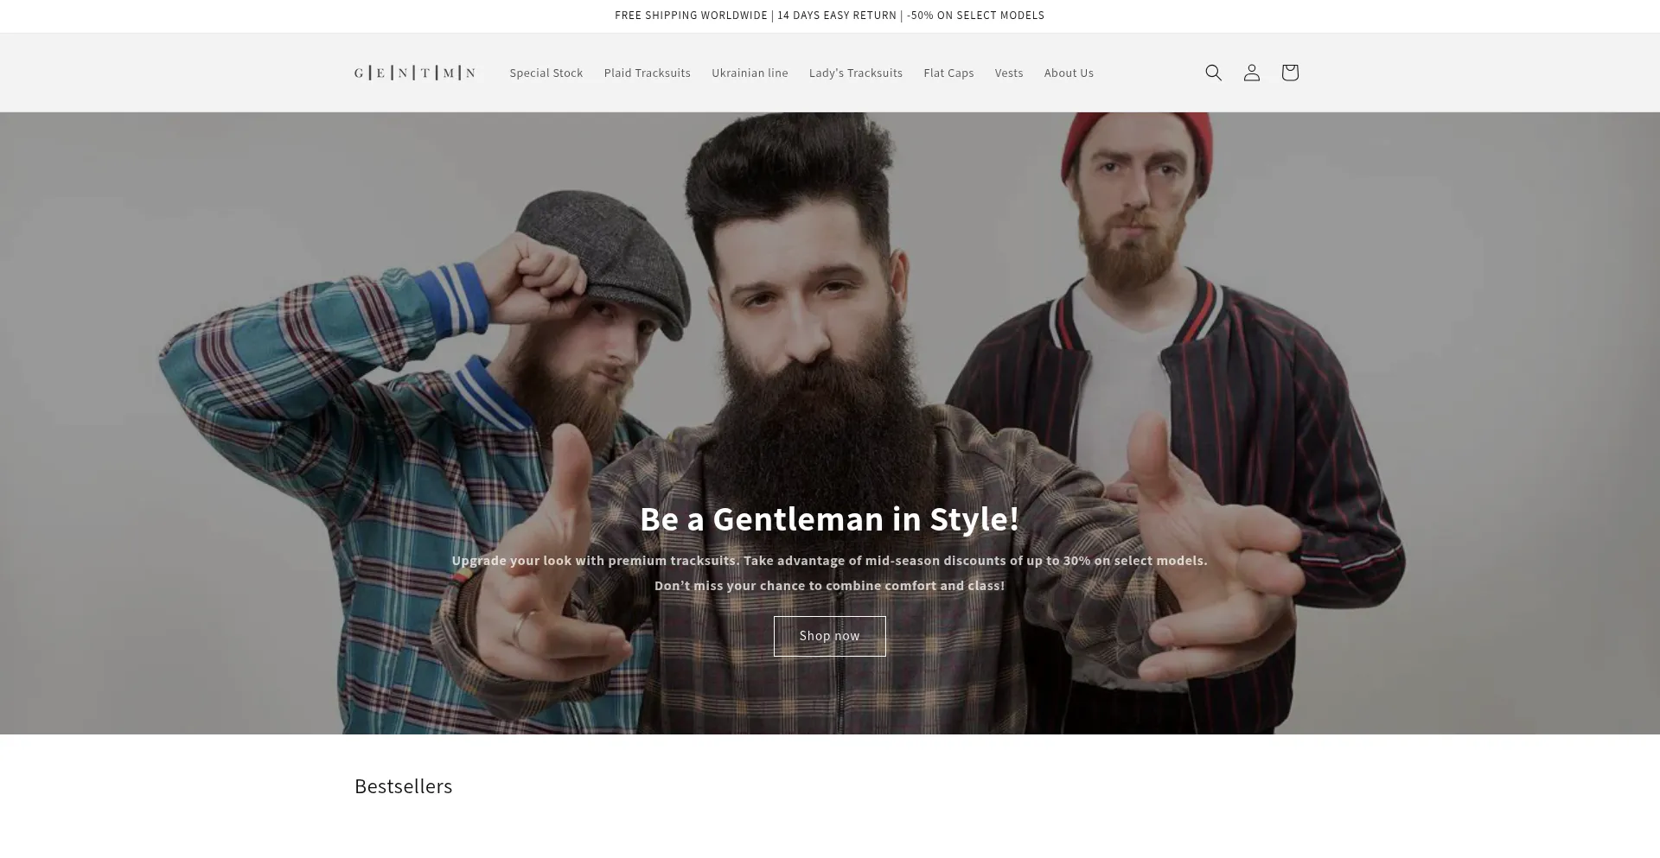This screenshot has width=1660, height=858.
Task: Click the "Don't miss your chance" text line
Action: point(829,585)
